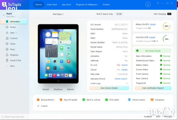
Task: Open Hard Disk Details link
Action: coord(152,37)
